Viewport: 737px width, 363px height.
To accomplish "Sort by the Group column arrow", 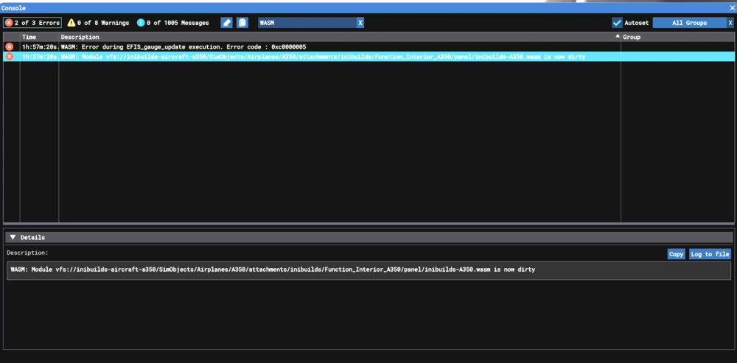I will [x=617, y=36].
